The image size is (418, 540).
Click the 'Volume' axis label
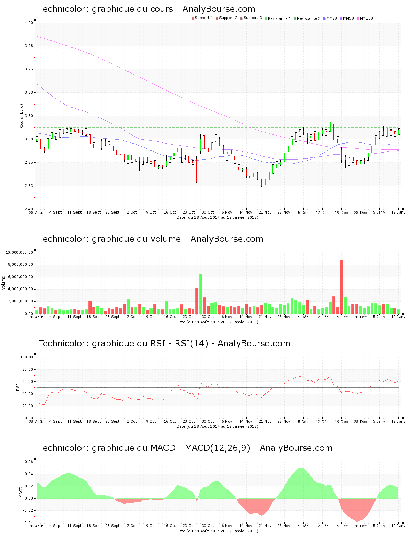point(3,283)
